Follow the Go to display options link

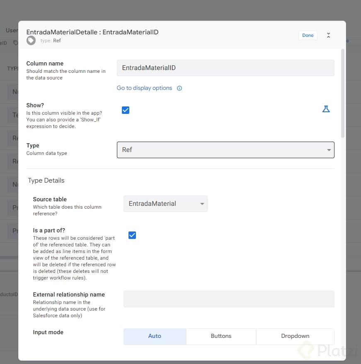click(144, 88)
